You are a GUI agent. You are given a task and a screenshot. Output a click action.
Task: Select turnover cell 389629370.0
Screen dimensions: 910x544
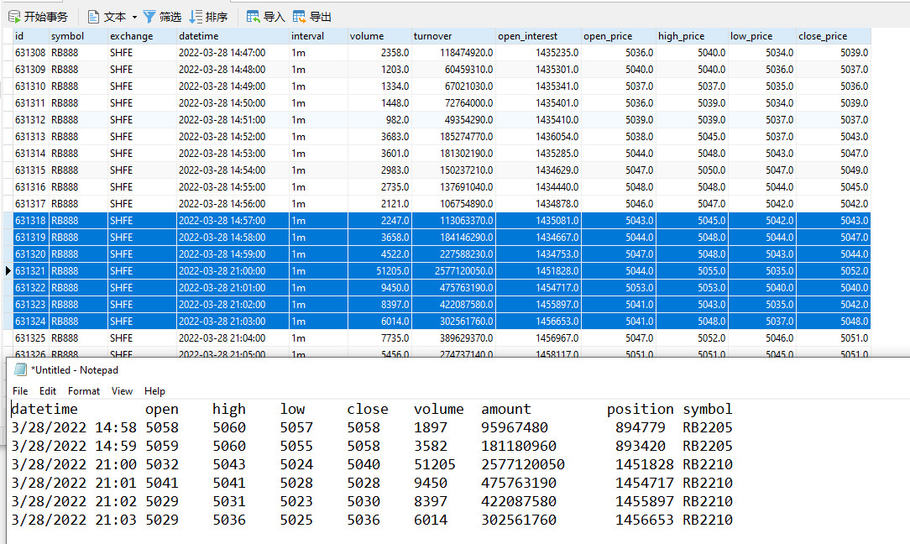click(453, 339)
